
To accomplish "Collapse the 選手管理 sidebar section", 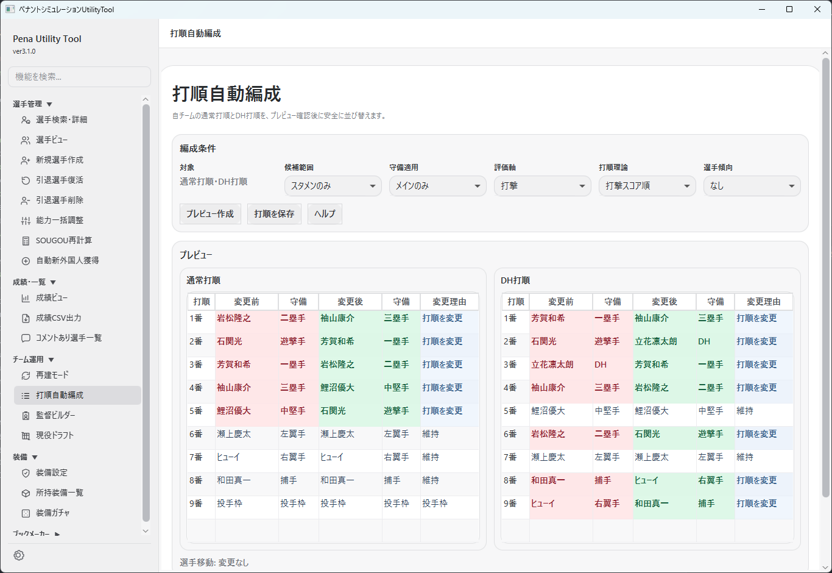I will (x=33, y=104).
